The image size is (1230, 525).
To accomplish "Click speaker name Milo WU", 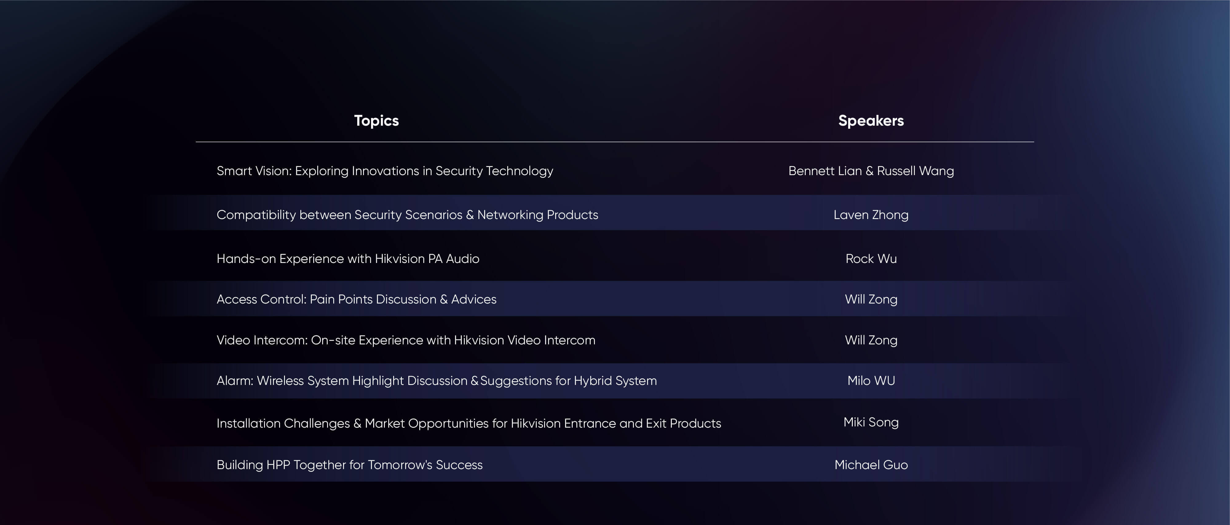I will (870, 381).
